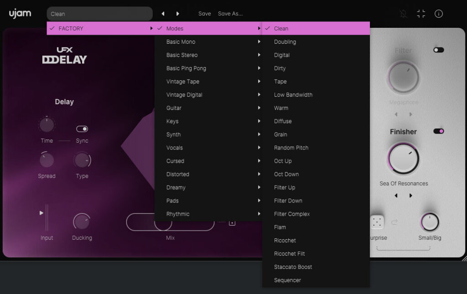Expand the Basic Mono submenu
The width and height of the screenshot is (467, 294).
click(x=208, y=41)
